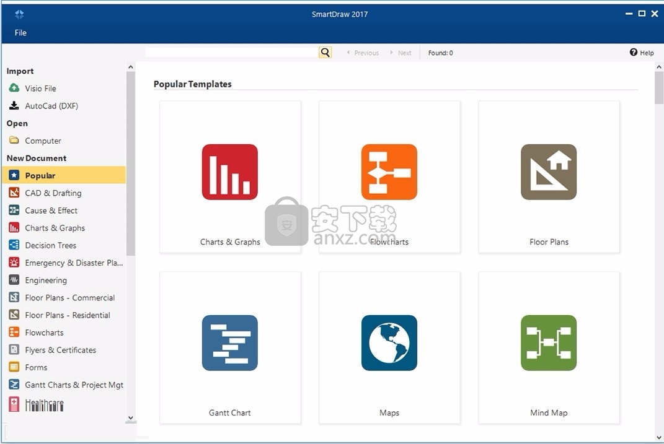Open the Flowcharts template card
The image size is (664, 444).
coord(389,176)
